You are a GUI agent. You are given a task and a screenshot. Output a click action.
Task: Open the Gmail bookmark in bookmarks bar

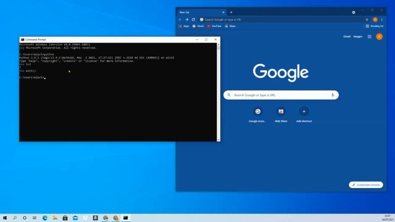(x=198, y=26)
